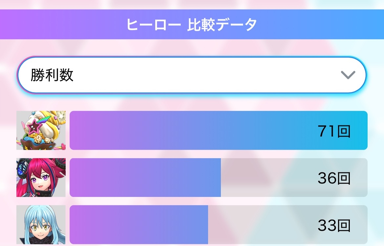Open the 勝利数 stat dropdown
Image resolution: width=384 pixels, height=246 pixels.
pyautogui.click(x=192, y=76)
